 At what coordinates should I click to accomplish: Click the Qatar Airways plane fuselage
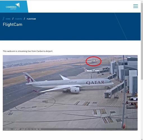[71, 83]
